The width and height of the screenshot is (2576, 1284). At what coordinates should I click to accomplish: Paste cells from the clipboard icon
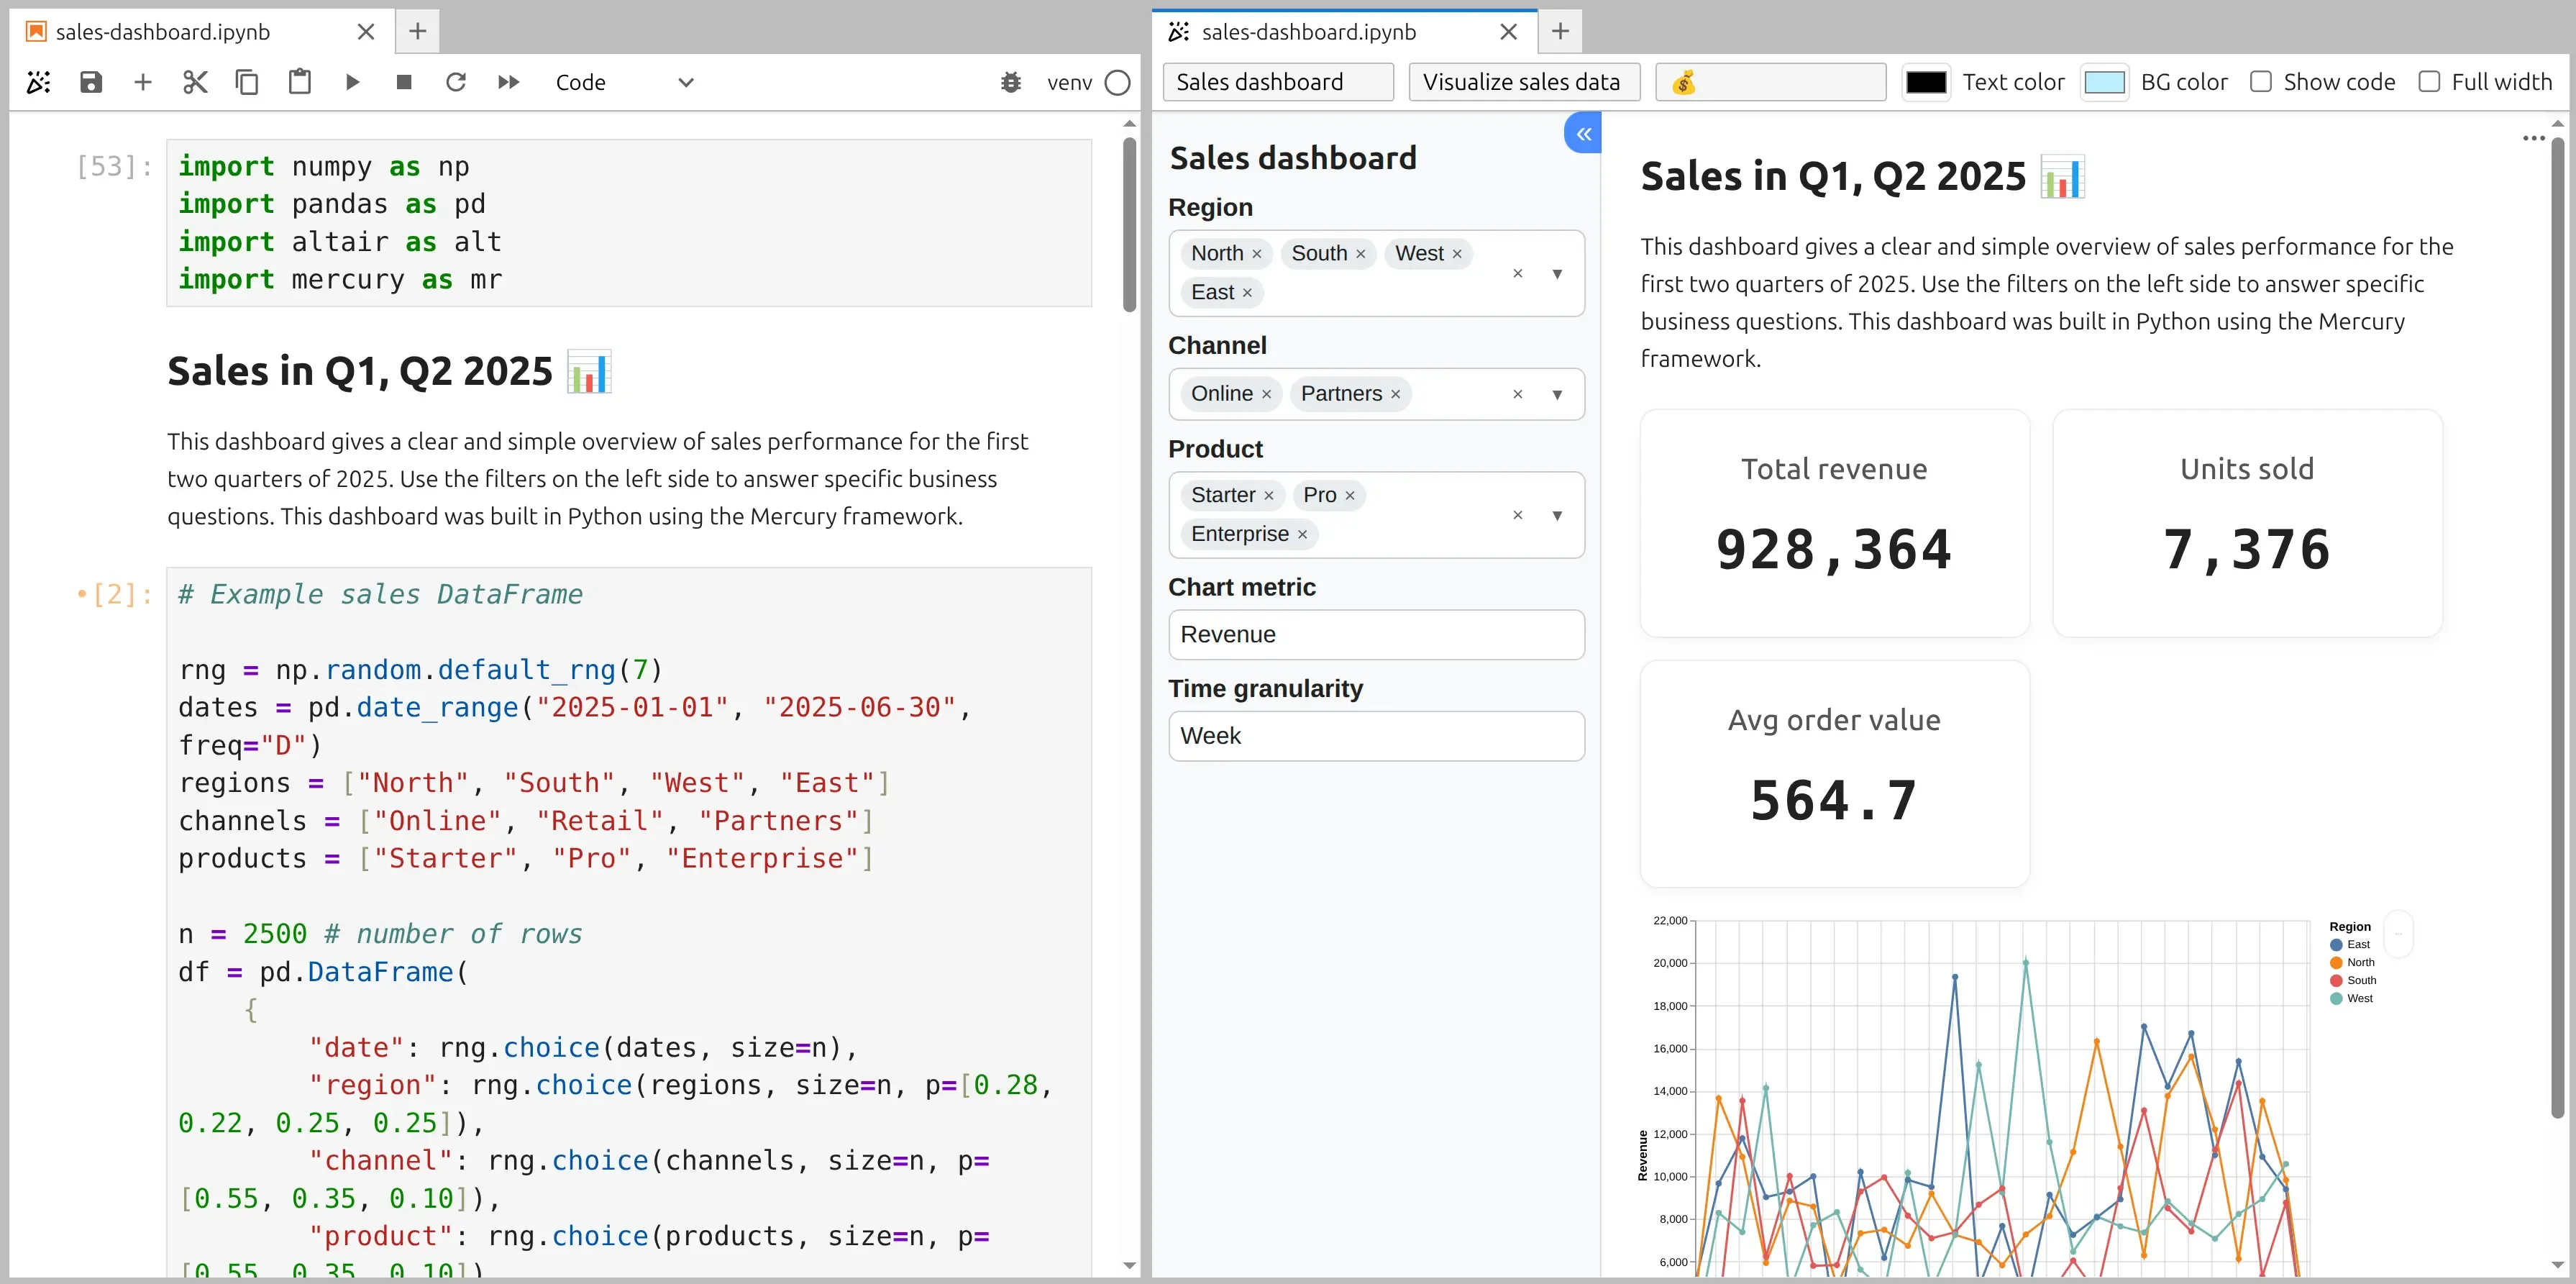300,82
